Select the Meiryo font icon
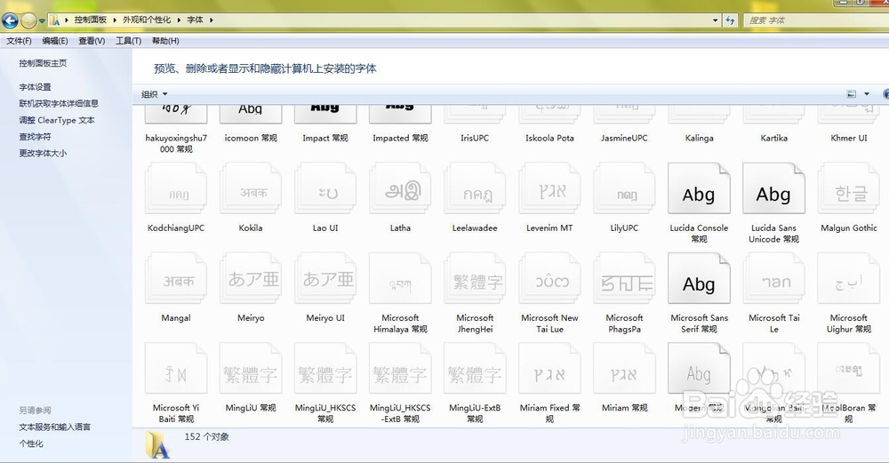The image size is (889, 463). point(251,278)
